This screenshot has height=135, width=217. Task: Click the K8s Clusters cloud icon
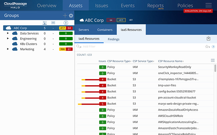click(x=15, y=44)
